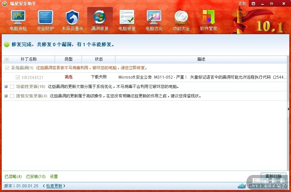
Task: Click the 重新扫描 rescan button
Action: tap(273, 176)
